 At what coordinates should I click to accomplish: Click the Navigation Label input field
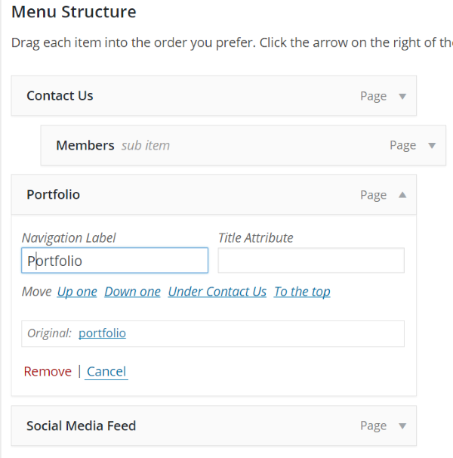115,261
